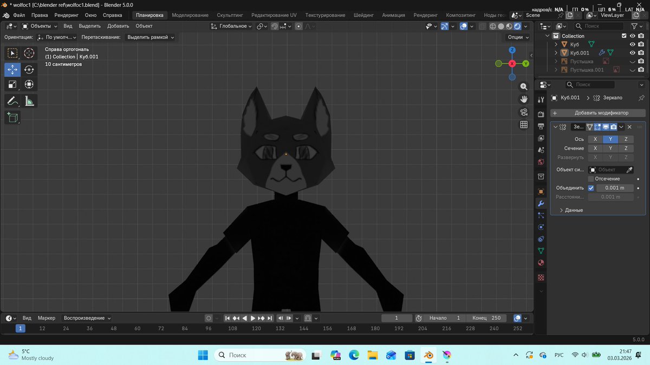The width and height of the screenshot is (650, 365).
Task: Hide Куб object with its eye icon
Action: coord(632,44)
